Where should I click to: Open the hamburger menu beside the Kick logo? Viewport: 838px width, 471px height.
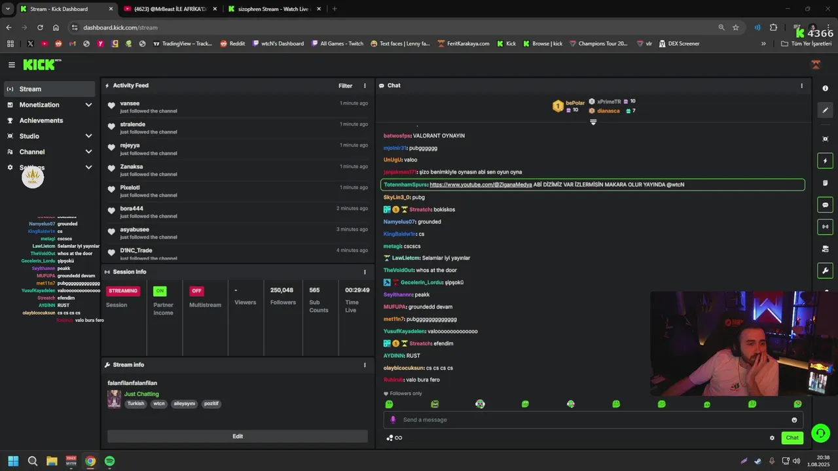[11, 65]
